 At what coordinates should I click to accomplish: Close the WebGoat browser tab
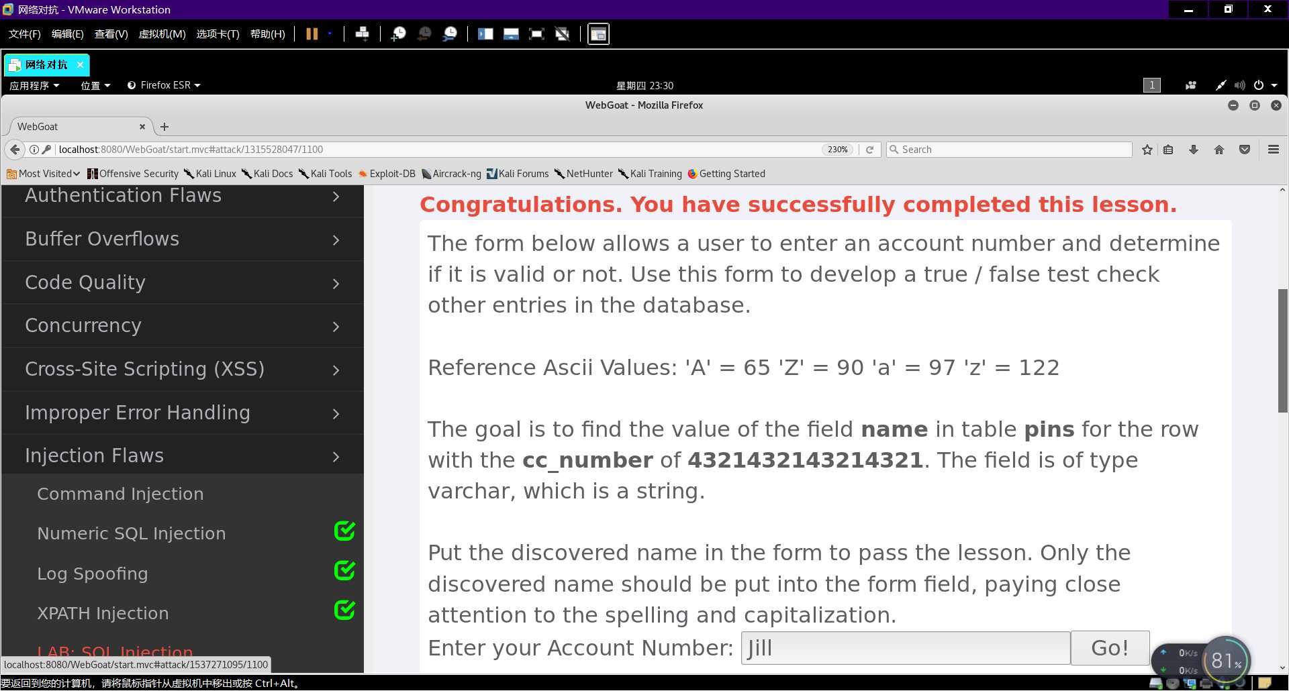coord(142,126)
